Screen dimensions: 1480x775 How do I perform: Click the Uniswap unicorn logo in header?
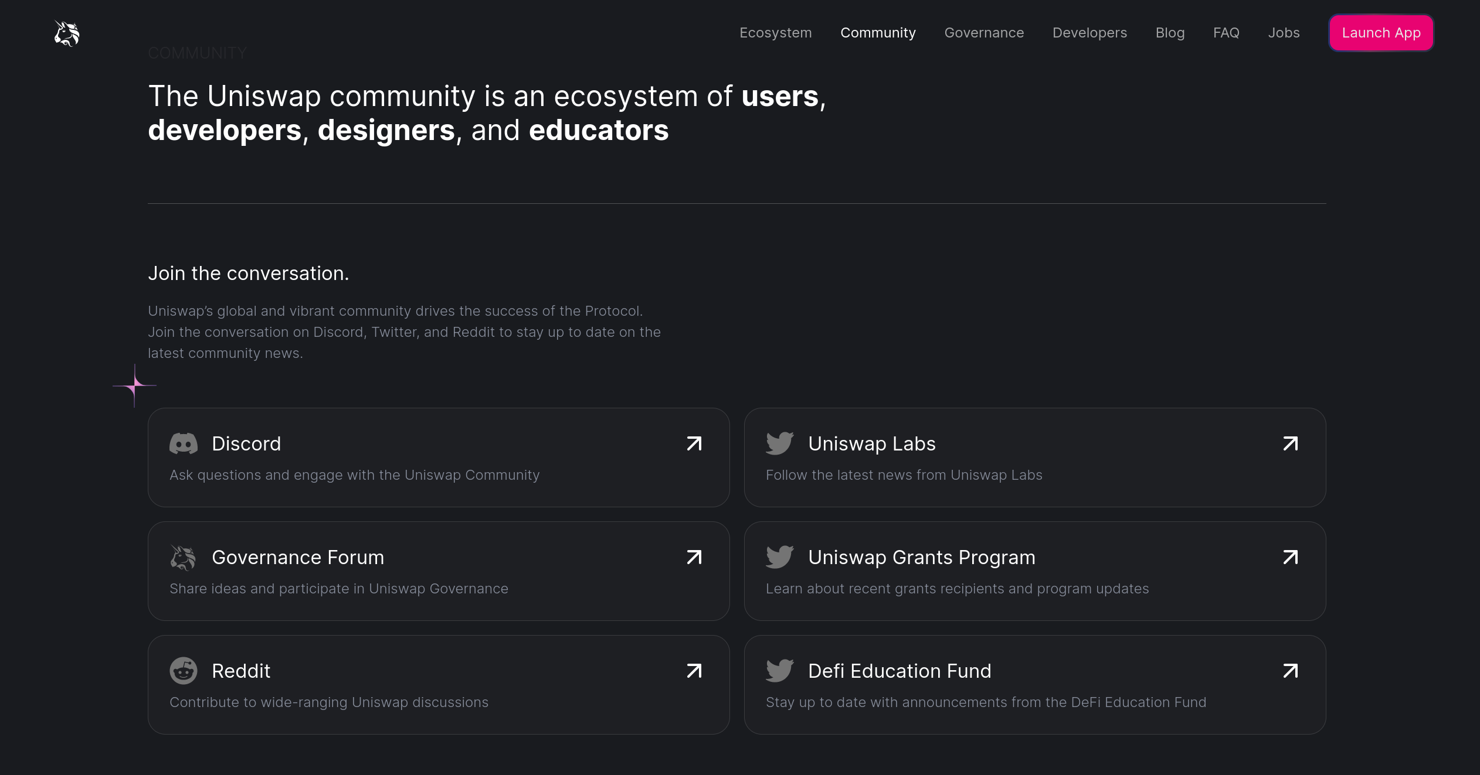(x=67, y=33)
